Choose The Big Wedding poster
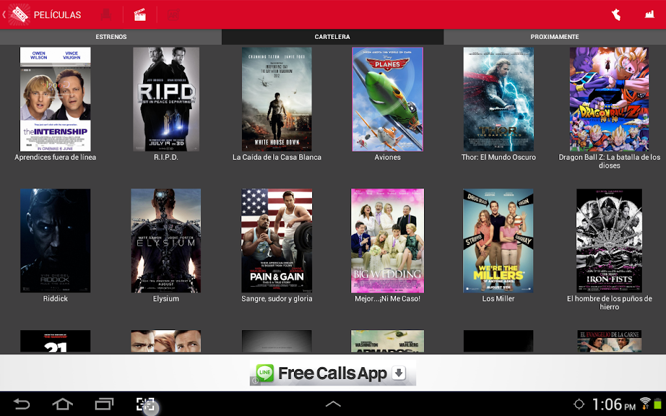 (388, 240)
